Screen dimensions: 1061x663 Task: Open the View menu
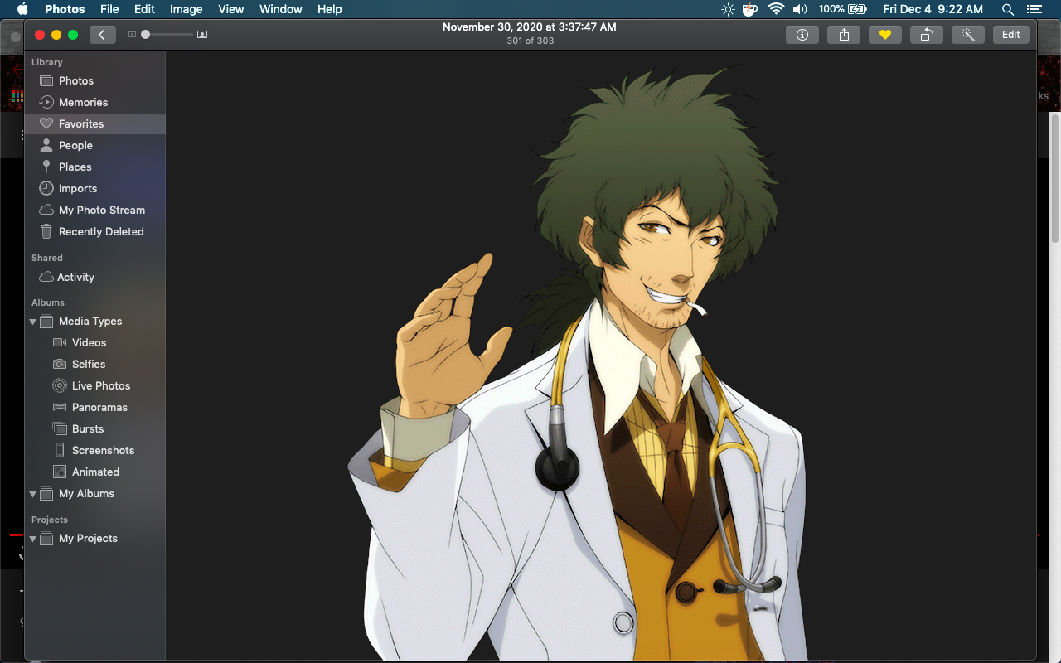(231, 9)
